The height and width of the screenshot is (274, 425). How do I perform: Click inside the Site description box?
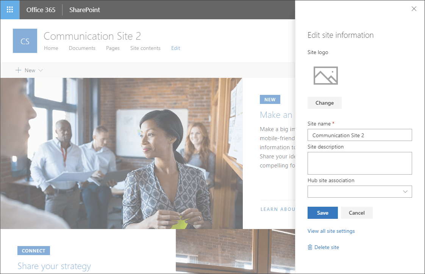(x=359, y=163)
